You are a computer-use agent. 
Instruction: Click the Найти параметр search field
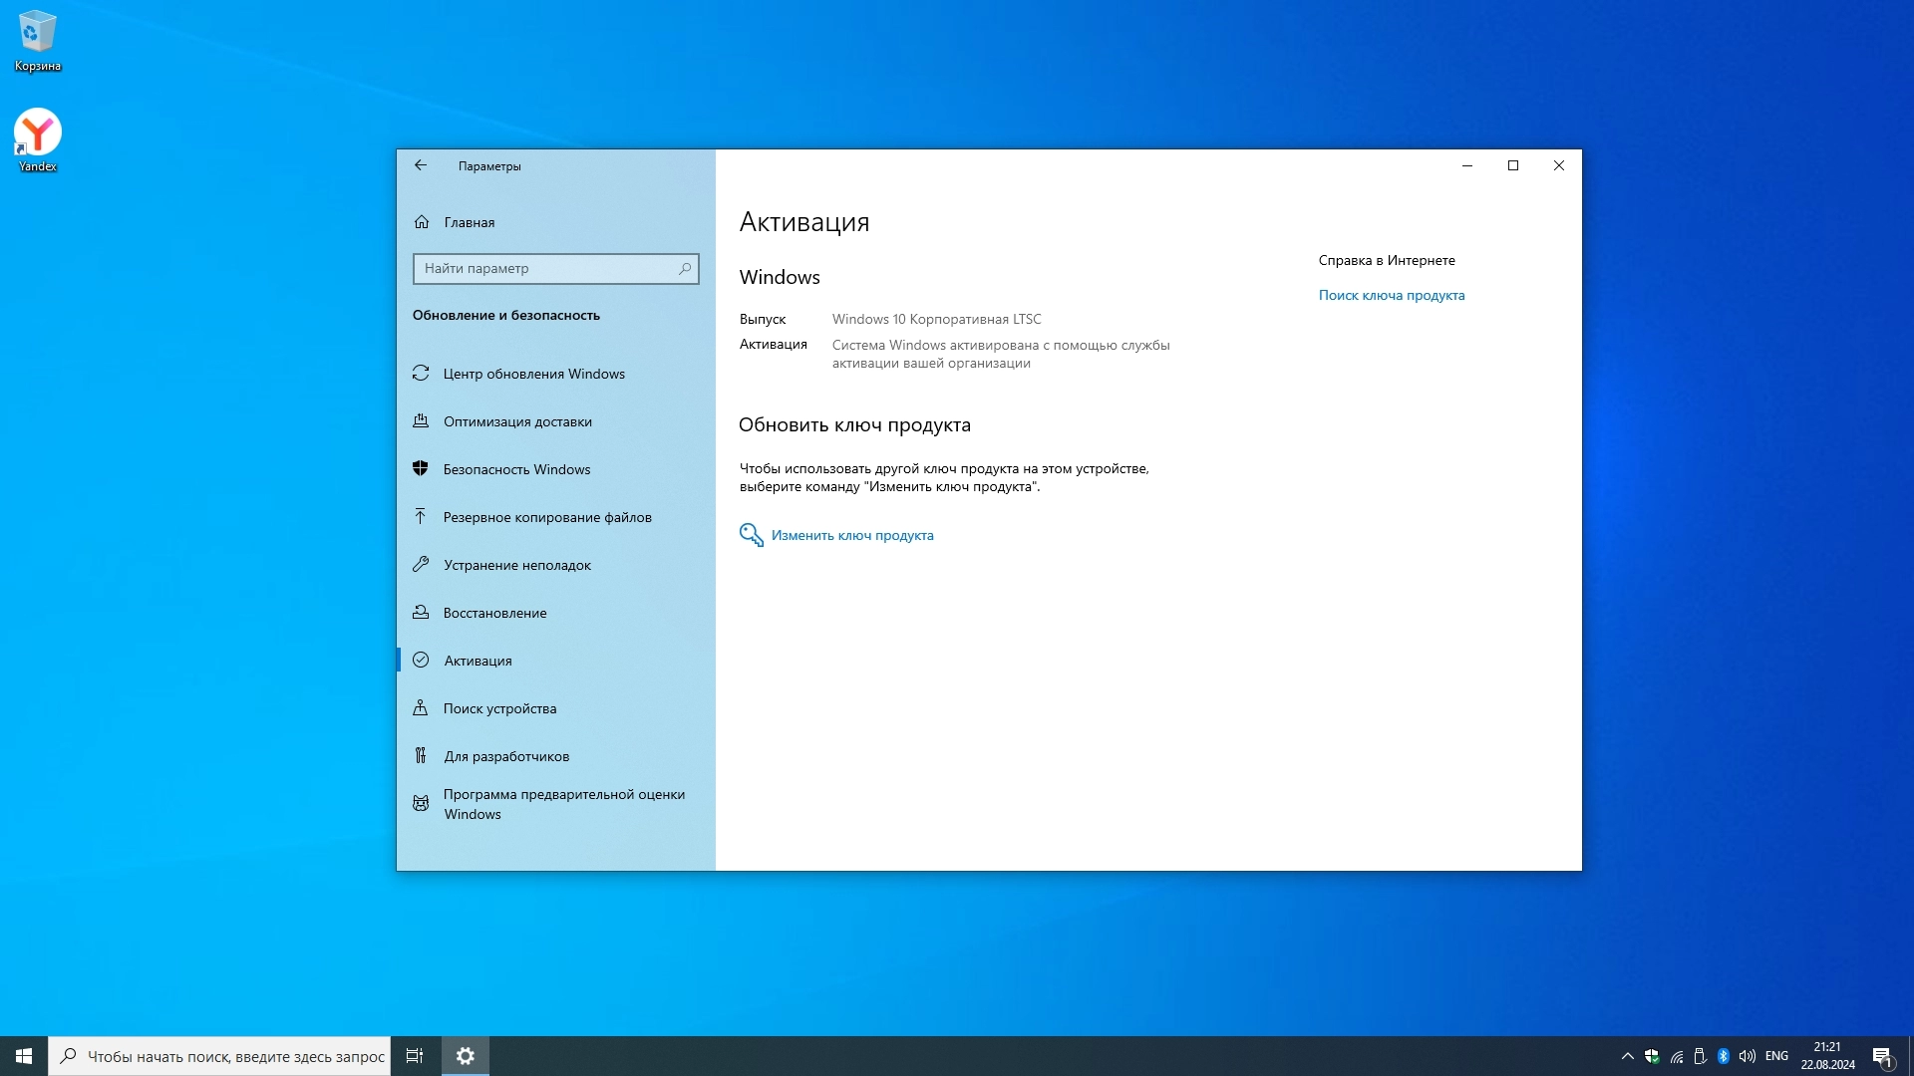coord(546,269)
